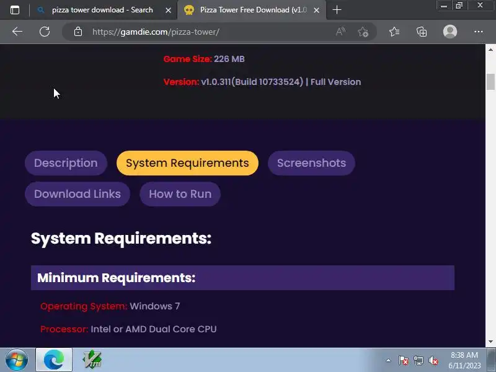Viewport: 496px width, 372px height.
Task: Close the pizza tower download Search tab
Action: (168, 11)
